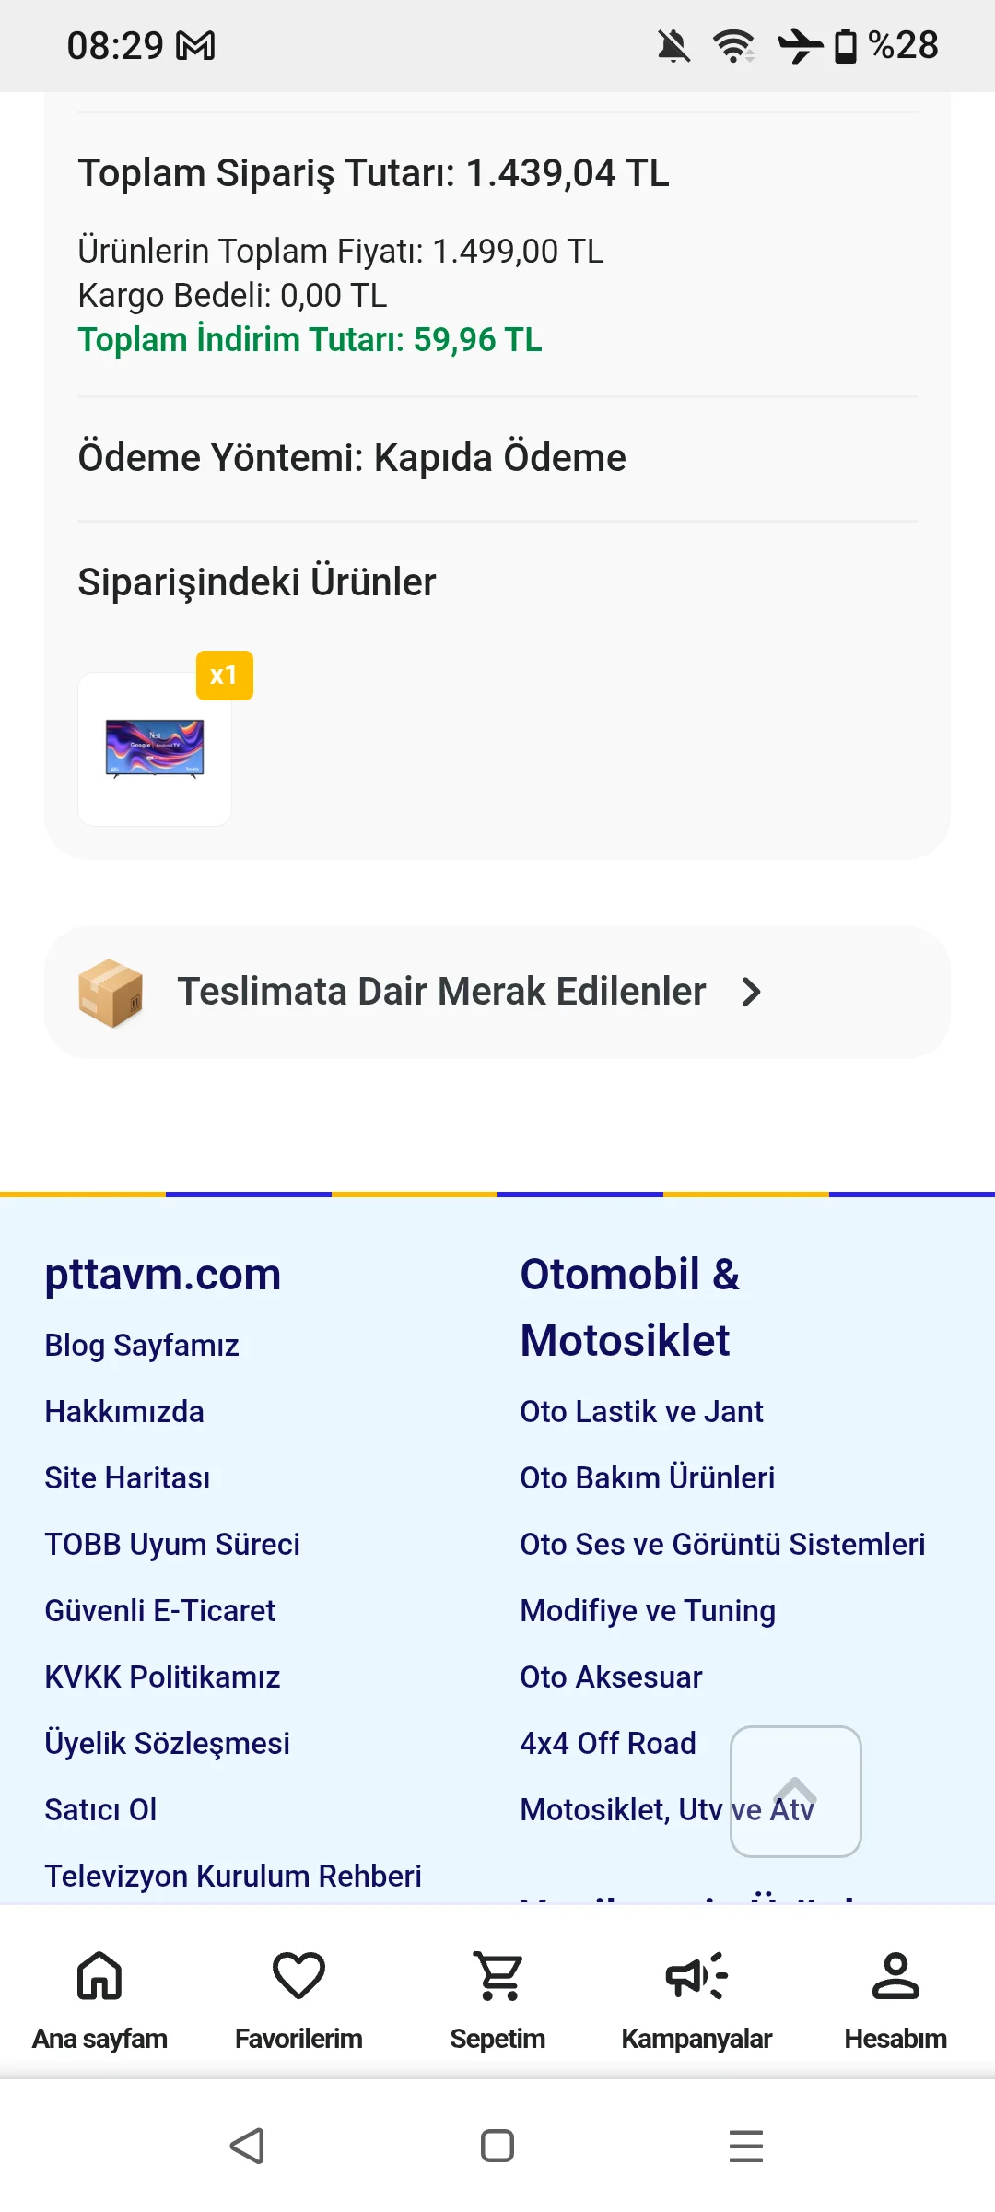Tap the delivery package box icon
995x2212 pixels.
(x=111, y=993)
